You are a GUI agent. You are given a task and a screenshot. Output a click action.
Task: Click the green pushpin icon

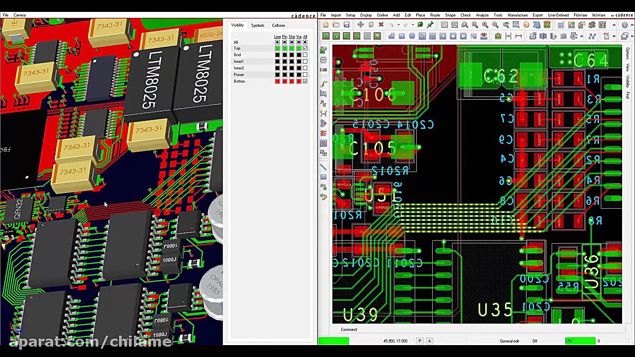(430, 25)
